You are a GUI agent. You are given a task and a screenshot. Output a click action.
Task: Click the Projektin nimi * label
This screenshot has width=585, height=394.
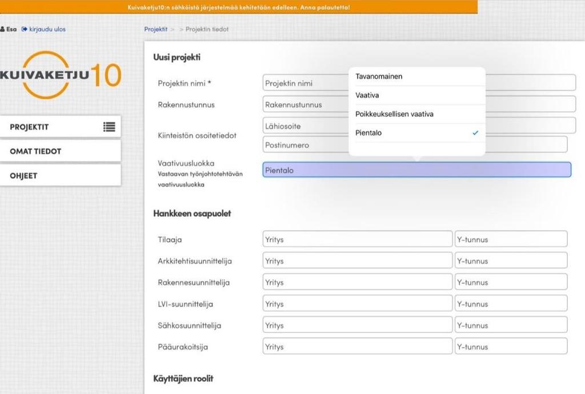[x=185, y=83]
